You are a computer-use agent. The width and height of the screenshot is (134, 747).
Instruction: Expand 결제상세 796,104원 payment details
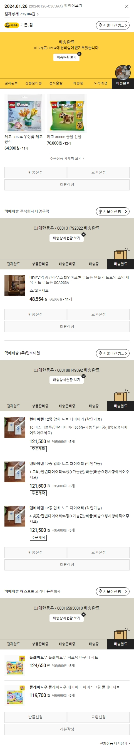pos(22,14)
